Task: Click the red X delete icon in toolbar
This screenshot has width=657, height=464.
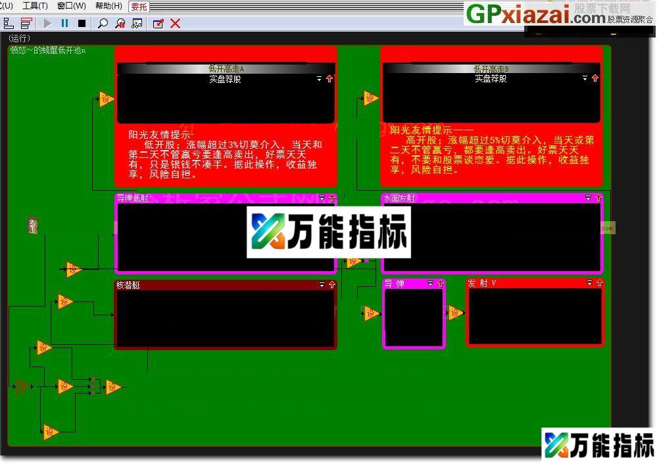Action: coord(176,24)
